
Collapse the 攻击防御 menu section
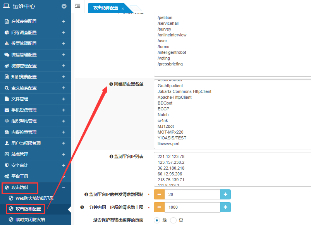pyautogui.click(x=64, y=187)
